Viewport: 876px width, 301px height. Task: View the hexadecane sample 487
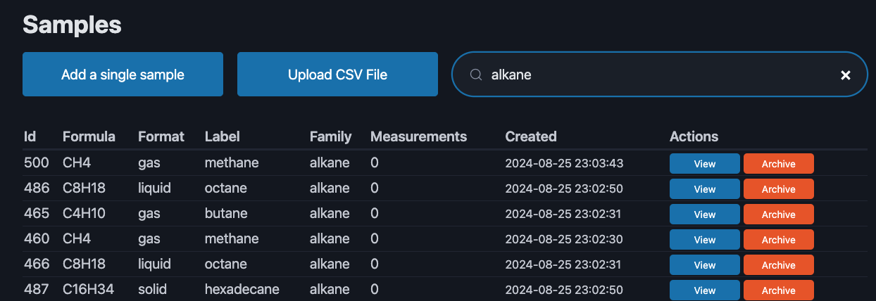[x=704, y=290]
